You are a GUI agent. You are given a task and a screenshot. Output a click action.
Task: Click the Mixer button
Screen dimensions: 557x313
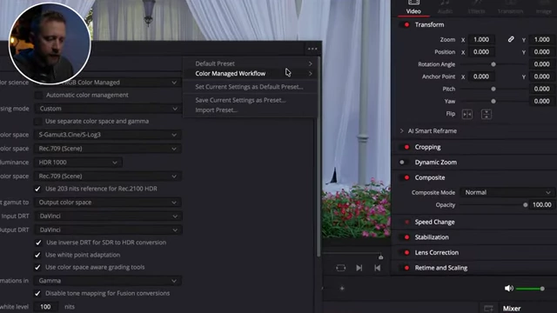pos(512,309)
